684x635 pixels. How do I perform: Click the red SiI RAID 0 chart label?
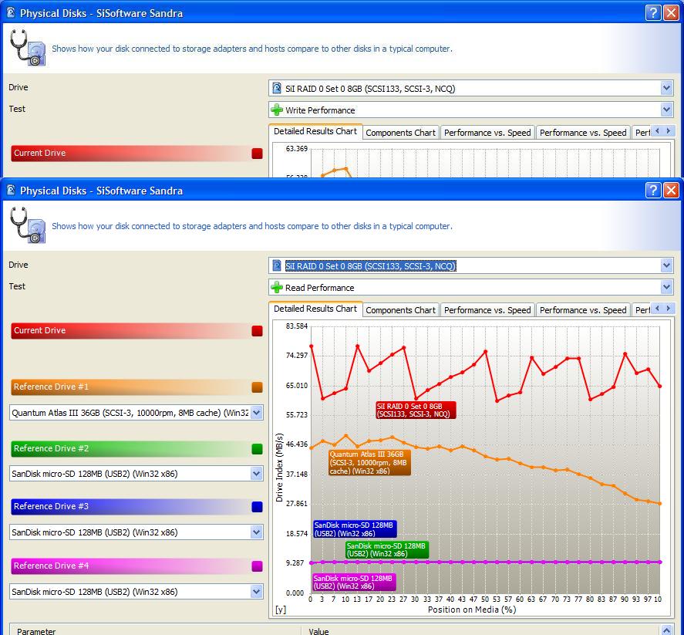pos(416,410)
